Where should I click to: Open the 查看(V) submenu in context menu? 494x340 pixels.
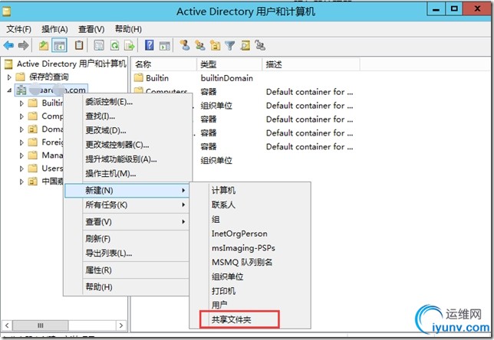127,222
